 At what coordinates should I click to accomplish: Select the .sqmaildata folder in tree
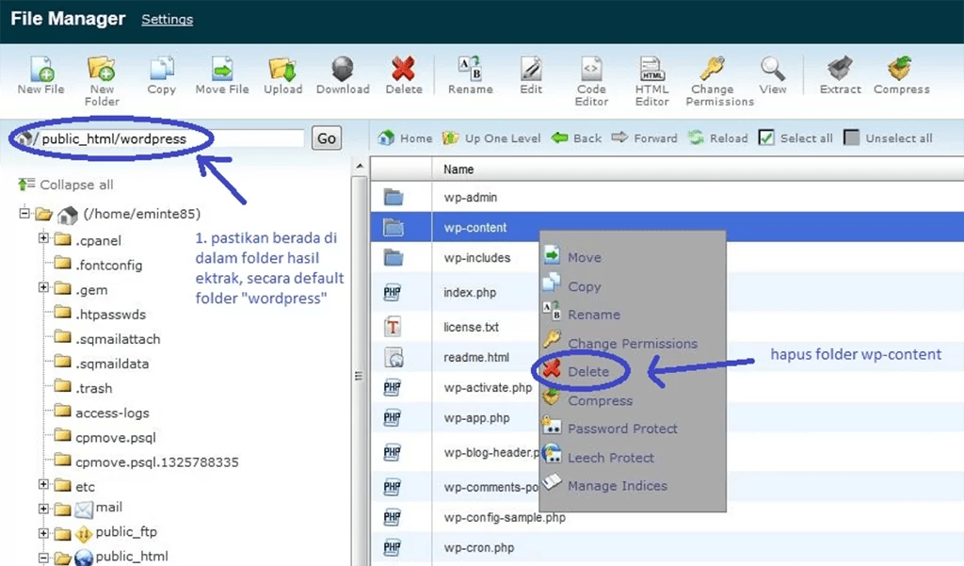click(x=102, y=364)
